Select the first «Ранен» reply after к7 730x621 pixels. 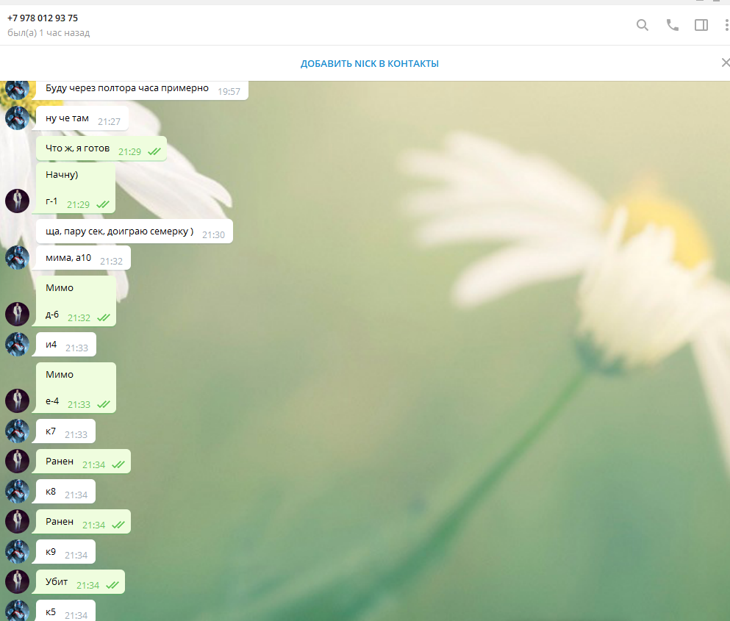coord(83,462)
